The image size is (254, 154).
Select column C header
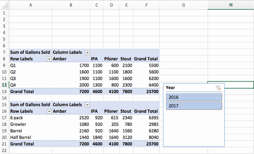[97, 5]
